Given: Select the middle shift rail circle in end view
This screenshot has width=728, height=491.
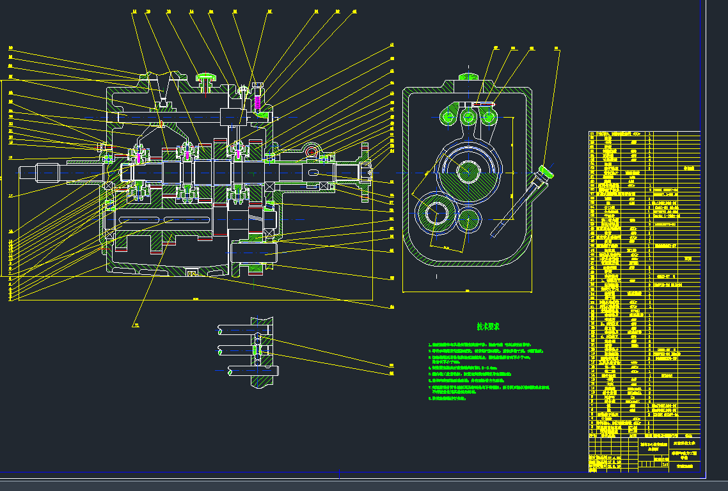Looking at the screenshot, I should click(x=468, y=116).
